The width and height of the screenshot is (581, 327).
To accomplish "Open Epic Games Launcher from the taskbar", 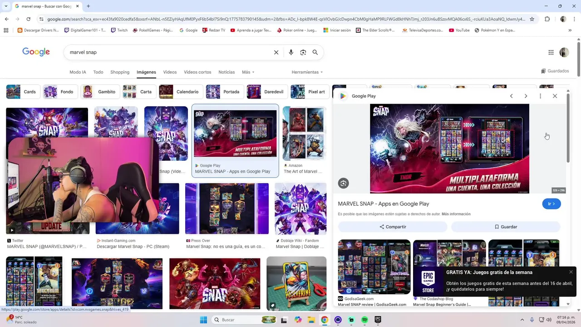I will (378, 320).
